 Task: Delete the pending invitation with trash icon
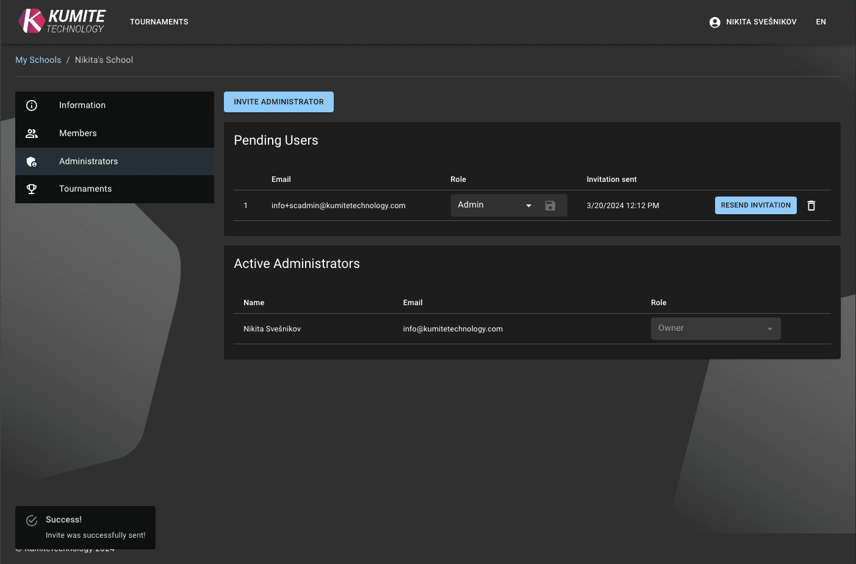coord(811,206)
